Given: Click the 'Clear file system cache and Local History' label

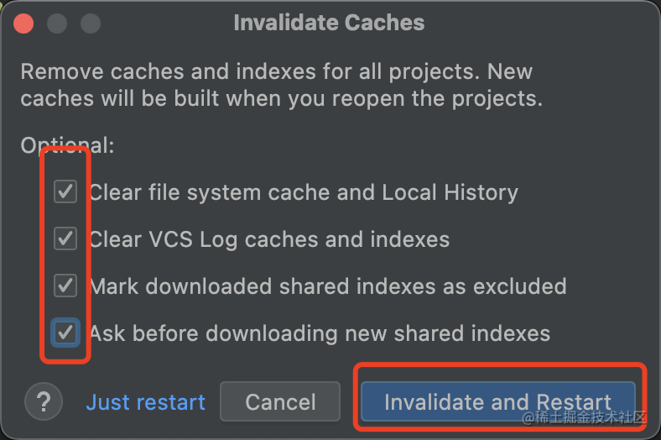Looking at the screenshot, I should 304,193.
